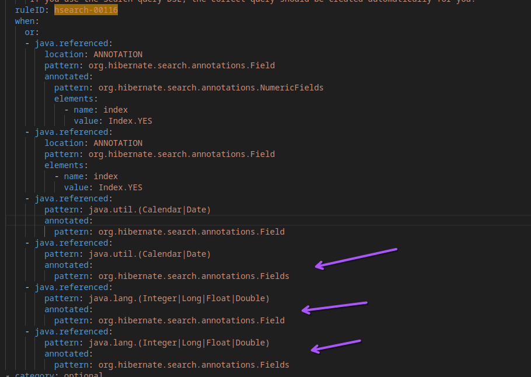Click the topmost purple arrow annotation
531x377 pixels.
coord(355,257)
